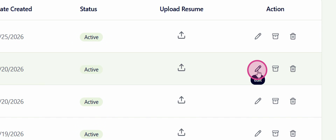This screenshot has height=140, width=336.
Task: Upload resume for the 25/2026 row
Action: point(181,36)
